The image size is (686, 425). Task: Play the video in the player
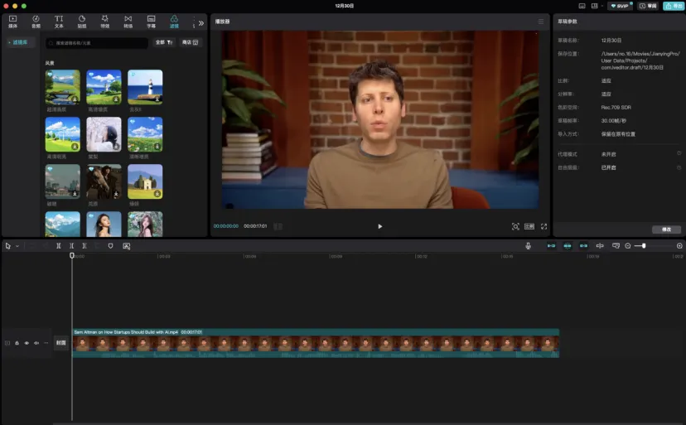click(379, 226)
